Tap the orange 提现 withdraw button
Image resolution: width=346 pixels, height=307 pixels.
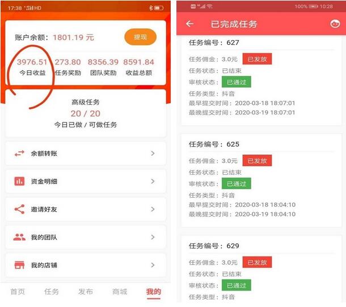[x=140, y=37]
